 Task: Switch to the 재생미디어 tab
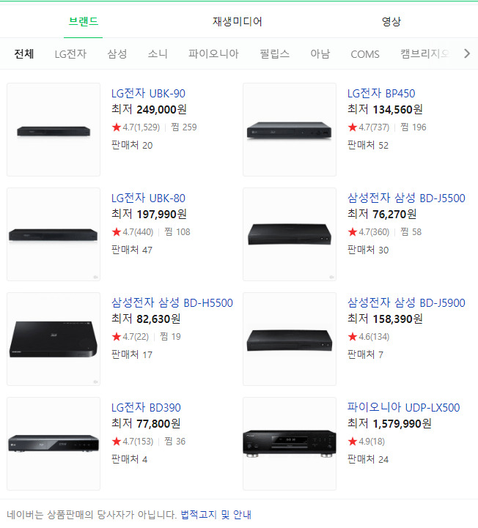[238, 21]
